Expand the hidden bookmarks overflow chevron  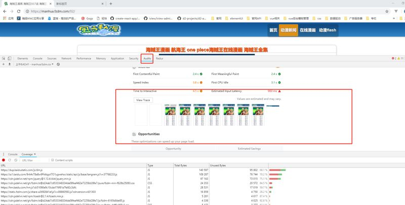click(x=394, y=18)
